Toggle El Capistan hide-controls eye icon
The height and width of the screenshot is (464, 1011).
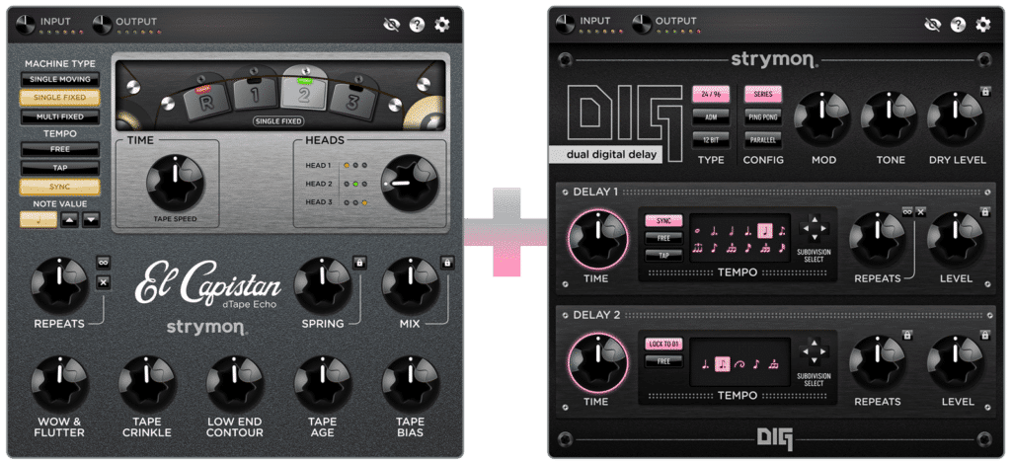click(391, 25)
